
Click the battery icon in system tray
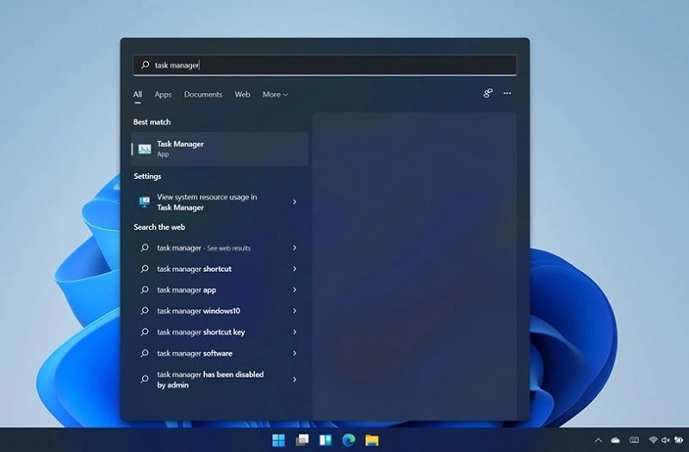tap(679, 440)
